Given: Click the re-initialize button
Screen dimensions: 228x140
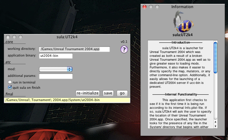Looking at the screenshot, I should click(x=87, y=93).
